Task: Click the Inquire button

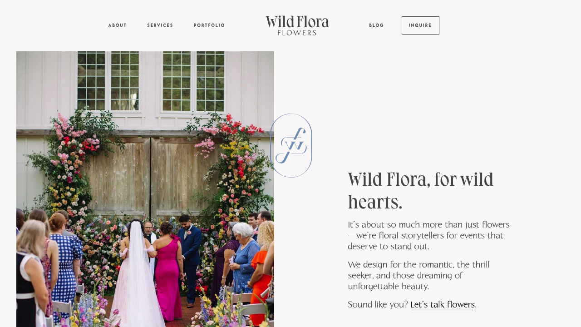Action: [420, 25]
